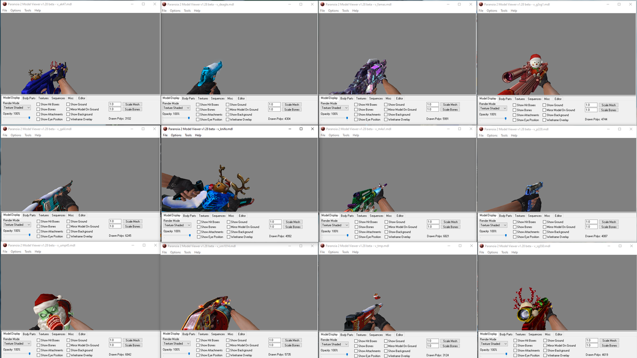Click the app icon in v_knife.mdl title bar
This screenshot has width=637, height=358.
(x=165, y=129)
